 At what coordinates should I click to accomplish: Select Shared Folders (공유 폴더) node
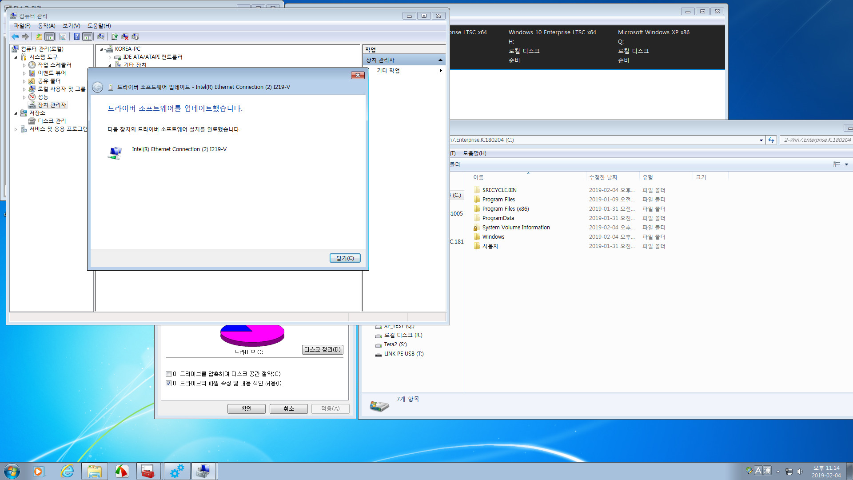click(49, 81)
